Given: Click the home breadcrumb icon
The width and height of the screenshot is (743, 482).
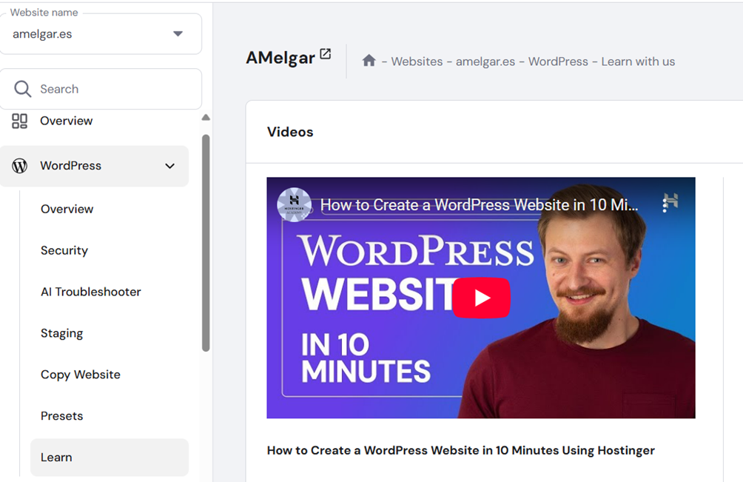Looking at the screenshot, I should click(x=369, y=61).
